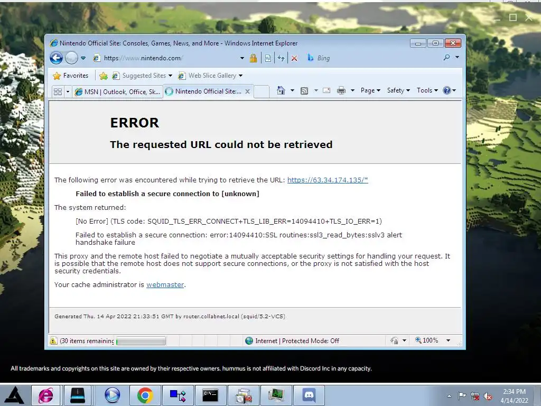This screenshot has width=541, height=406.
Task: Open the Safety menu
Action: (398, 90)
